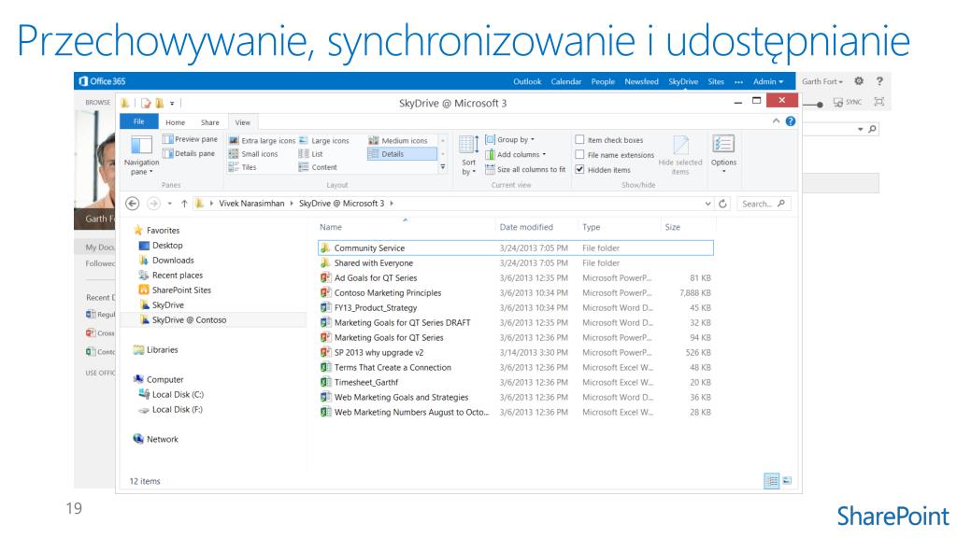The image size is (957, 538).
Task: Go back with the back arrow
Action: pos(133,204)
